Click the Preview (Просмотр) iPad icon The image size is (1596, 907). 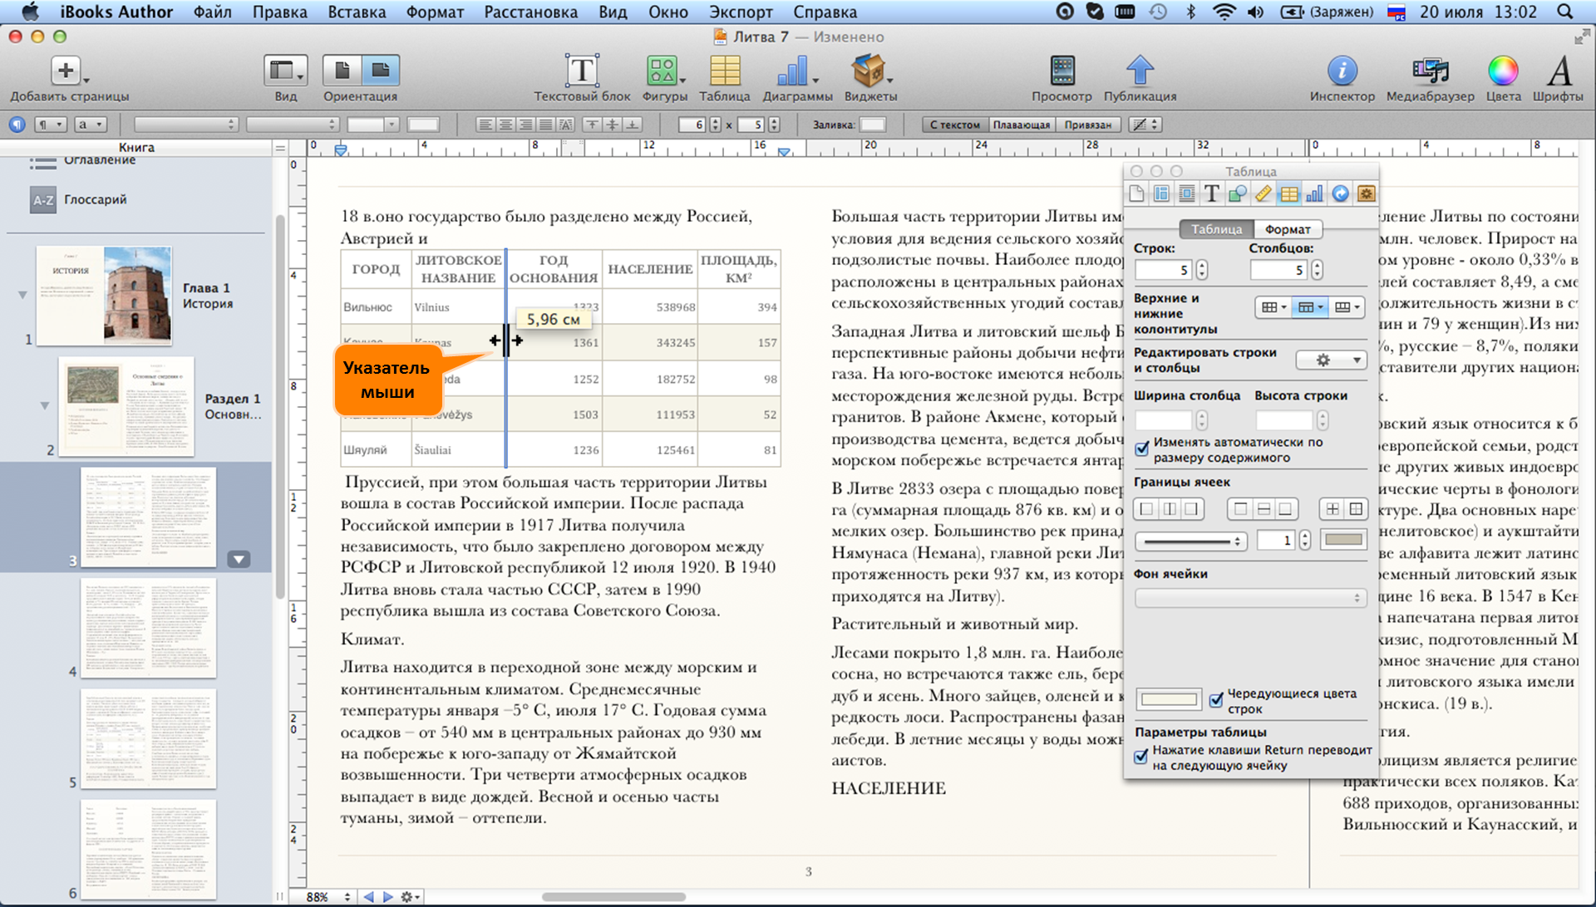(1062, 71)
